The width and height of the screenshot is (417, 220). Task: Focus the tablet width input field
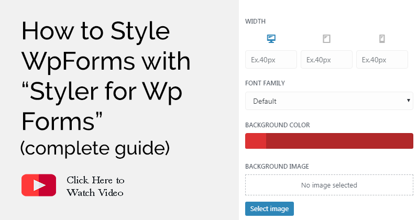[326, 60]
